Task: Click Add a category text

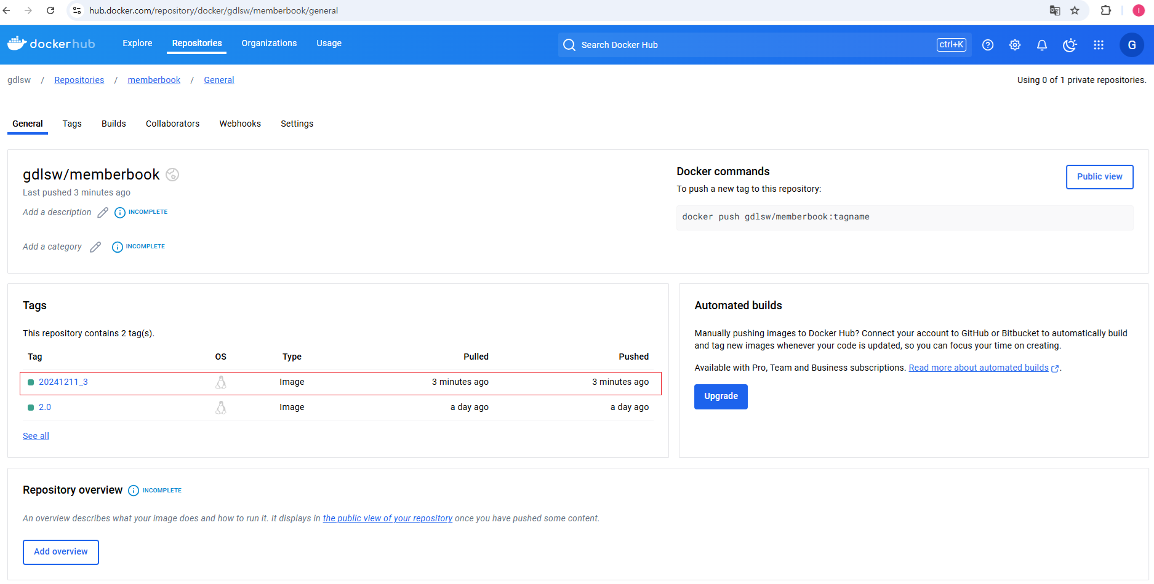Action: coord(52,247)
